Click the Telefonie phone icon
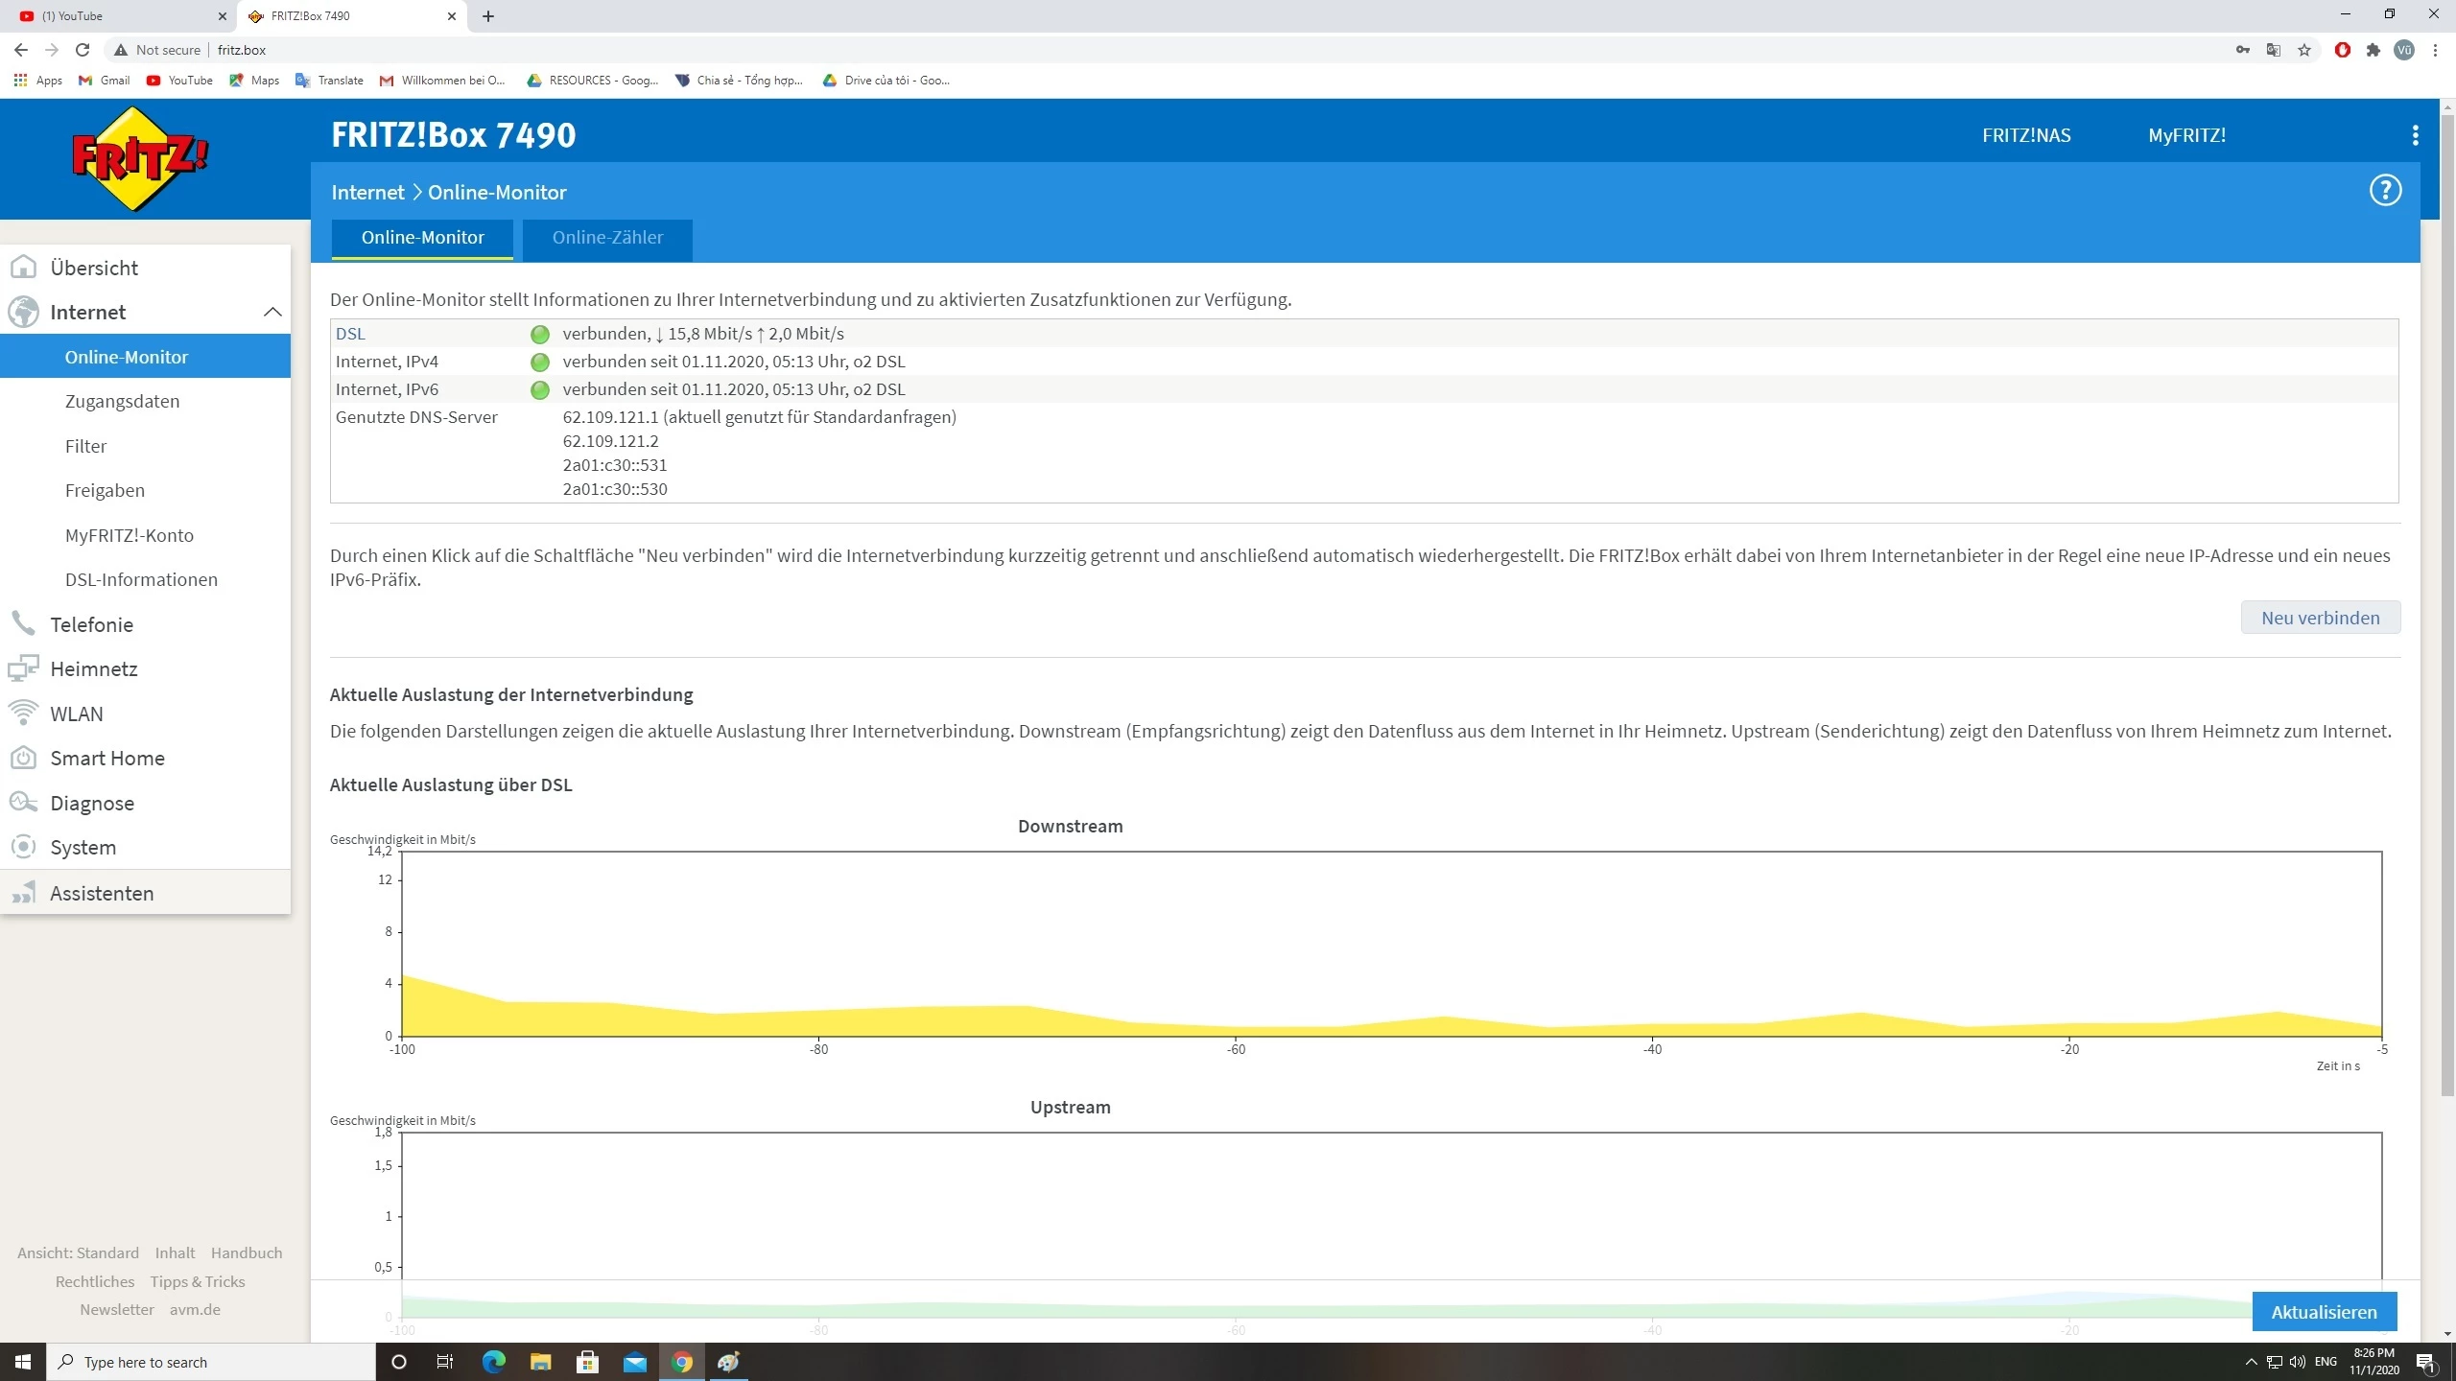Image resolution: width=2456 pixels, height=1381 pixels. click(23, 624)
